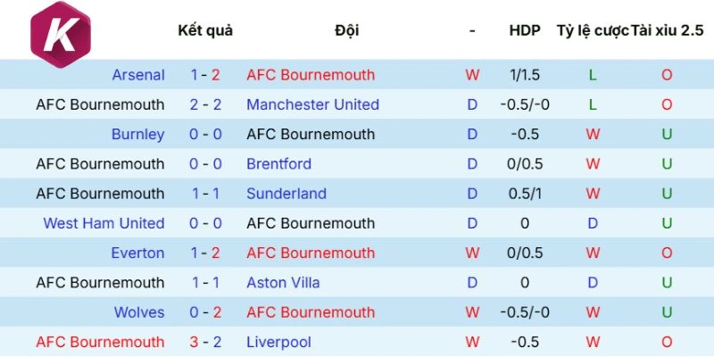This screenshot has height=357, width=714.
Task: Click the 2 - 2 score against Manchester United
Action: click(x=206, y=104)
